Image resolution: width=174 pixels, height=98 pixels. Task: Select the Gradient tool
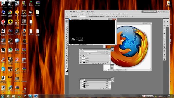[67, 45]
